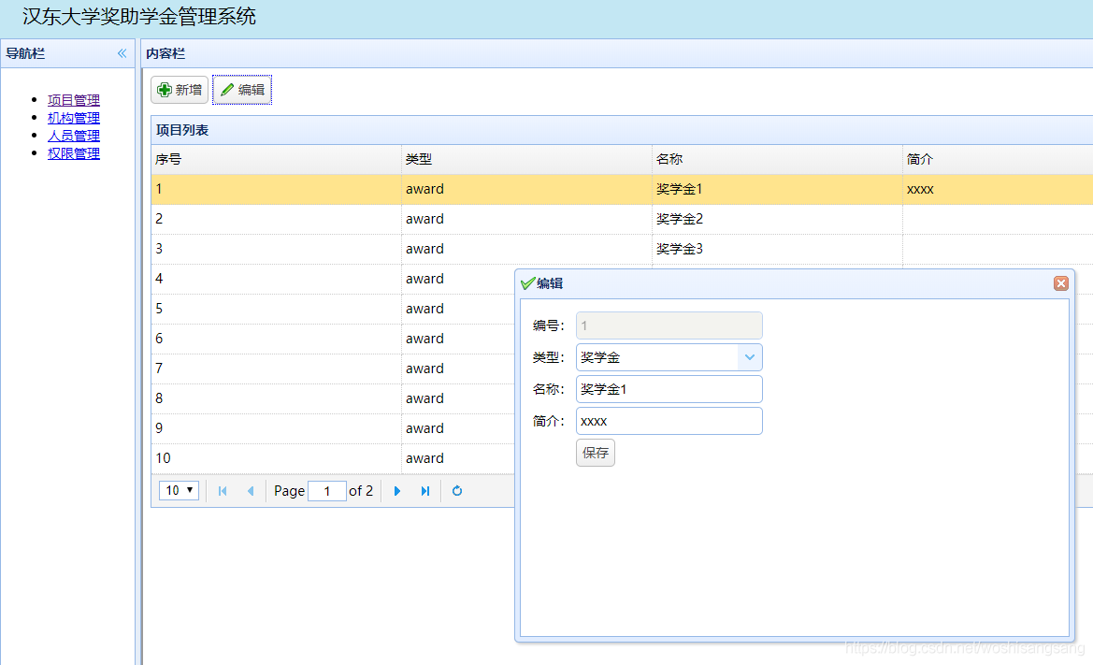The height and width of the screenshot is (665, 1093).
Task: Click the pencil 编辑 toolbar button
Action: (242, 90)
